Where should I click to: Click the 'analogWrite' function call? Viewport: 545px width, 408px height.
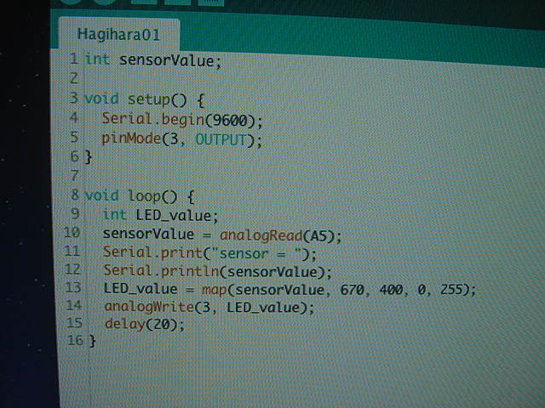(149, 307)
